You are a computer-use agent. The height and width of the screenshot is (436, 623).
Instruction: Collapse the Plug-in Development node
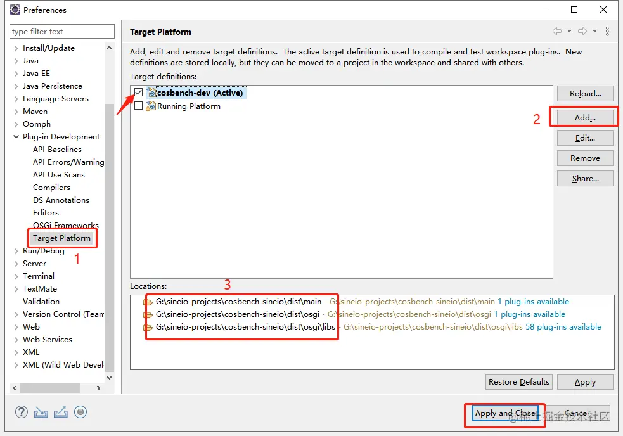[x=16, y=137]
